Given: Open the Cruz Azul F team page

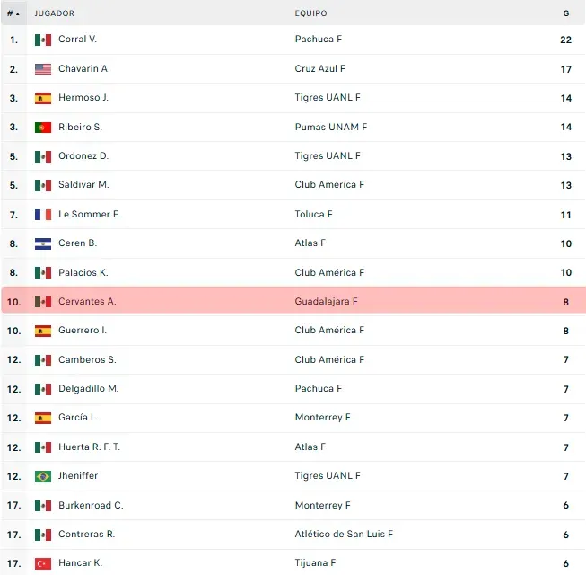Looking at the screenshot, I should click(x=319, y=69).
